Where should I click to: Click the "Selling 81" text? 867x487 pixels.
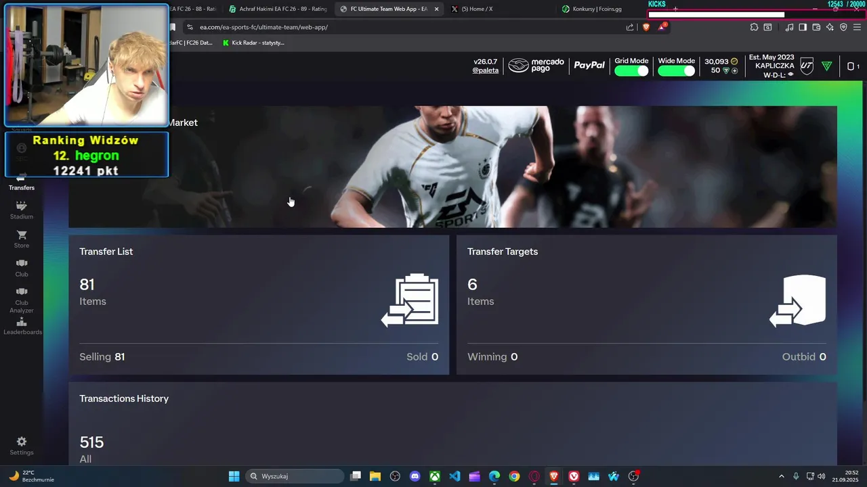[102, 356]
